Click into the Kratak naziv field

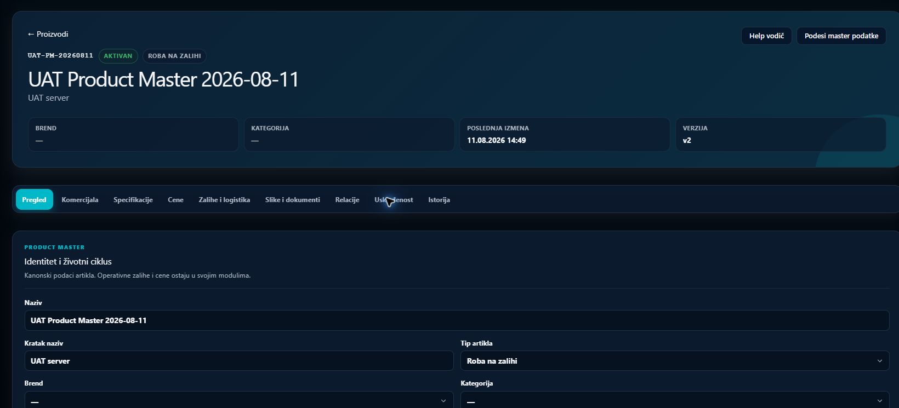239,361
